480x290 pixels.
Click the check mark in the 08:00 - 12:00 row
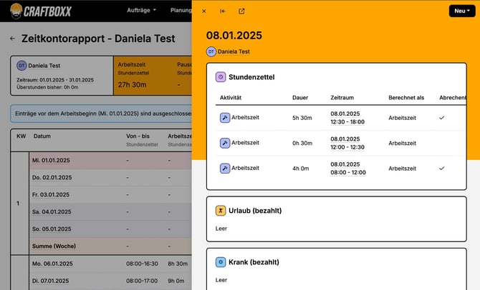(441, 168)
